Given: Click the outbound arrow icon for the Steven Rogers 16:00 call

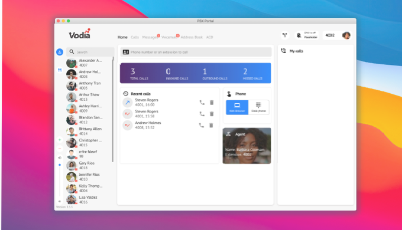Looking at the screenshot, I should click(x=128, y=103).
